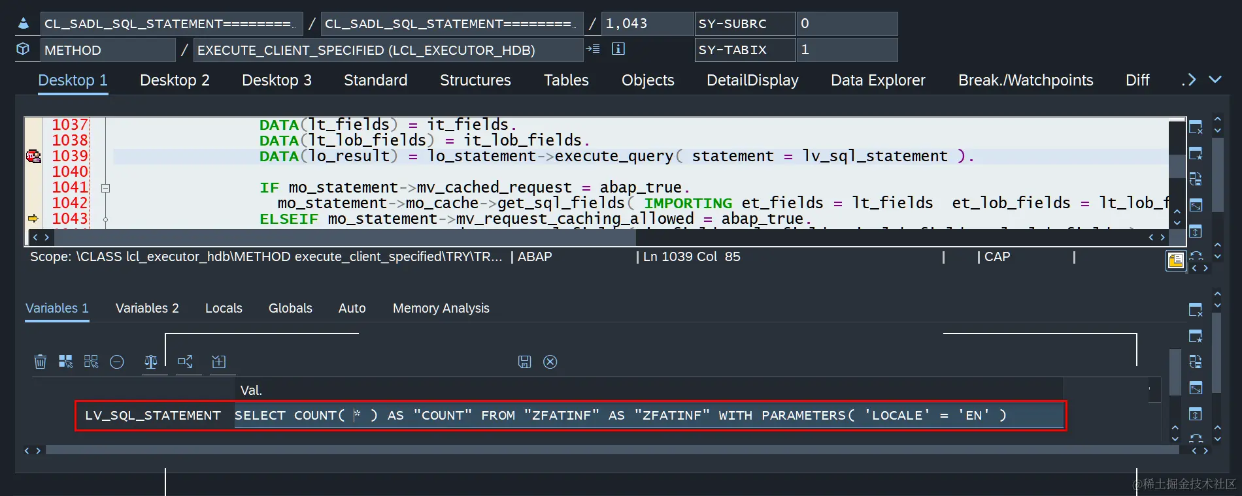Delete variable with the trash can icon
The image size is (1242, 496).
coord(40,362)
